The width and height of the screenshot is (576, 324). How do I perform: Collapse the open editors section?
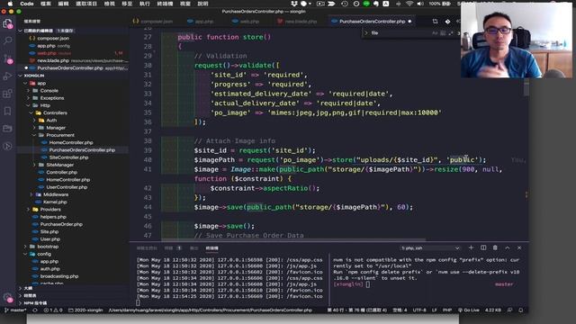coord(20,31)
